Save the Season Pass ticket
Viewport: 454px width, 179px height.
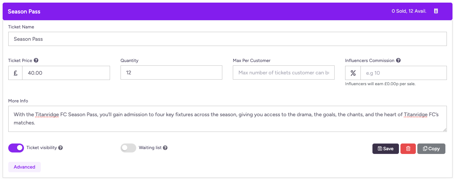(x=386, y=149)
